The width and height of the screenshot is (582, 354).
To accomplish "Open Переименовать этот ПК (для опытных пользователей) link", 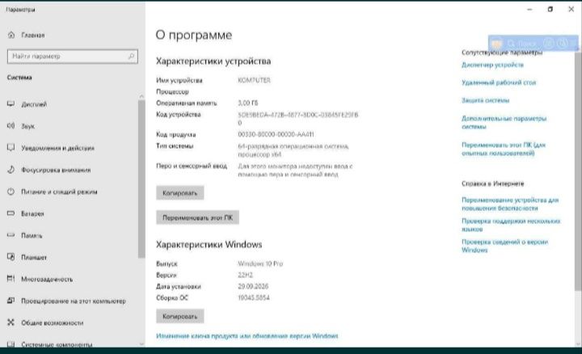I will coord(504,149).
